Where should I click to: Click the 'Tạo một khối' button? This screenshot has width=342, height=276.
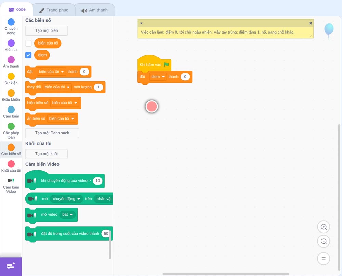47,154
